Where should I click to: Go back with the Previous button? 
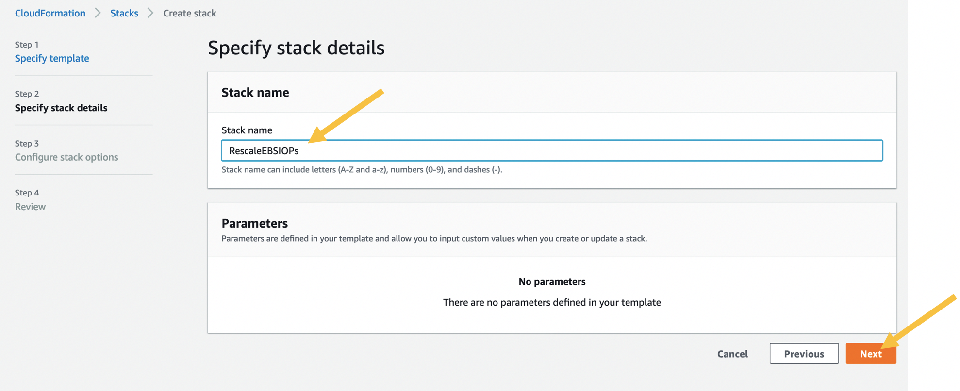coord(804,354)
